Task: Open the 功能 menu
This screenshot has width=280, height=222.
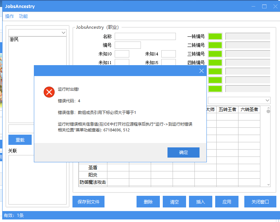Action: pyautogui.click(x=23, y=16)
